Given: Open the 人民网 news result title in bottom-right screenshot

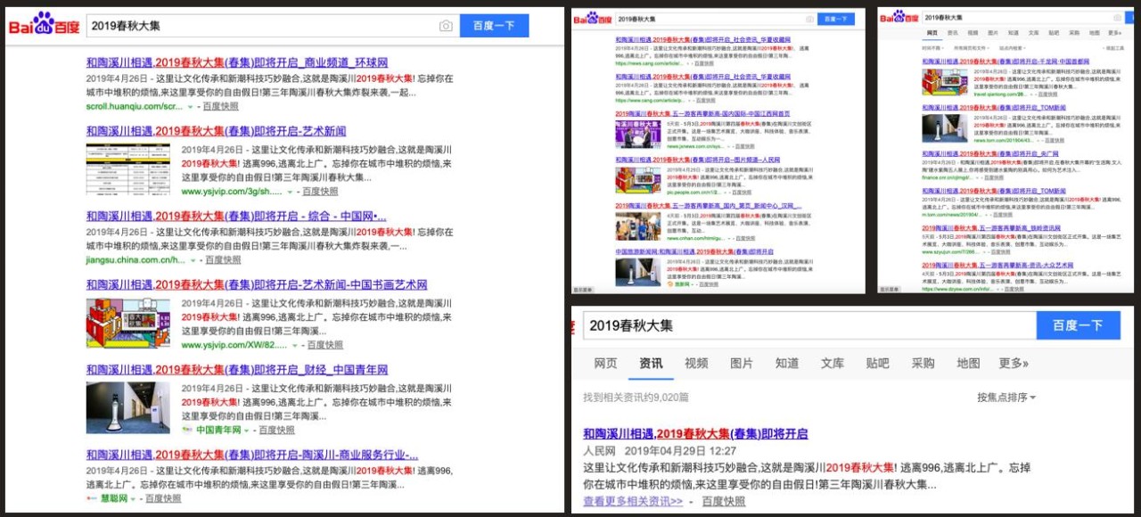Looking at the screenshot, I should click(x=695, y=434).
